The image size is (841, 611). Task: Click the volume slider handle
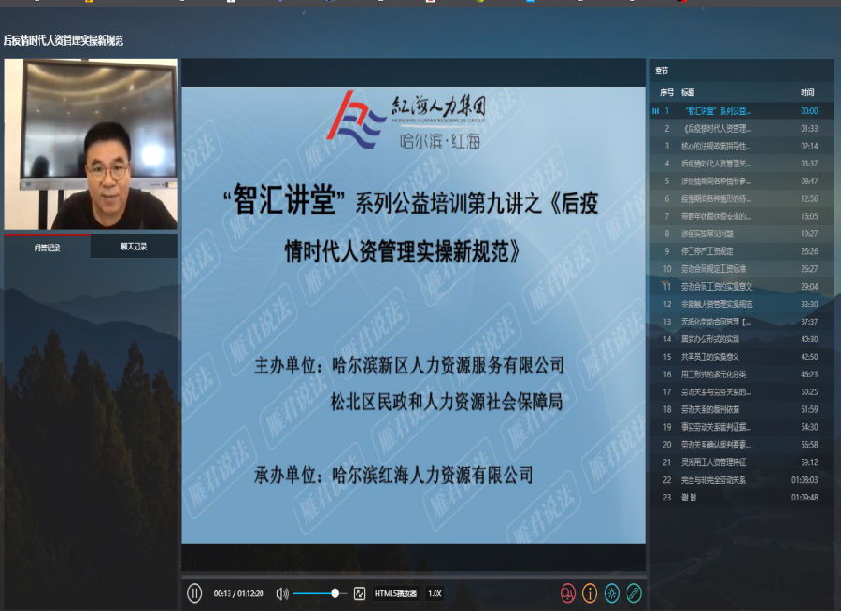coord(335,593)
